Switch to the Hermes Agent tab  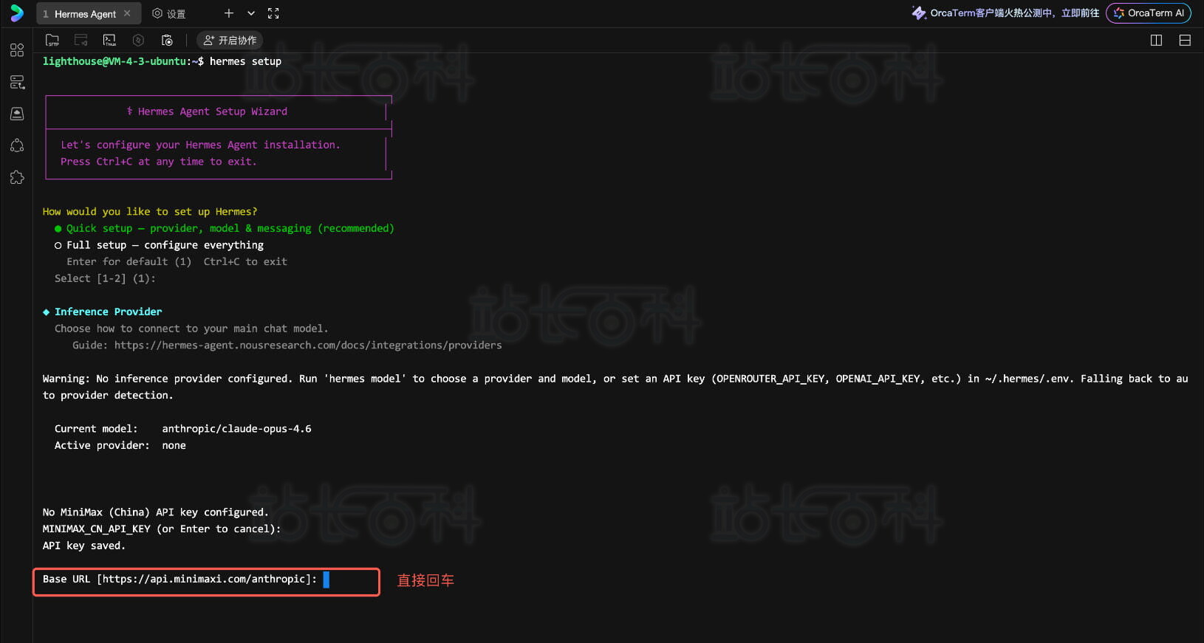pos(88,13)
